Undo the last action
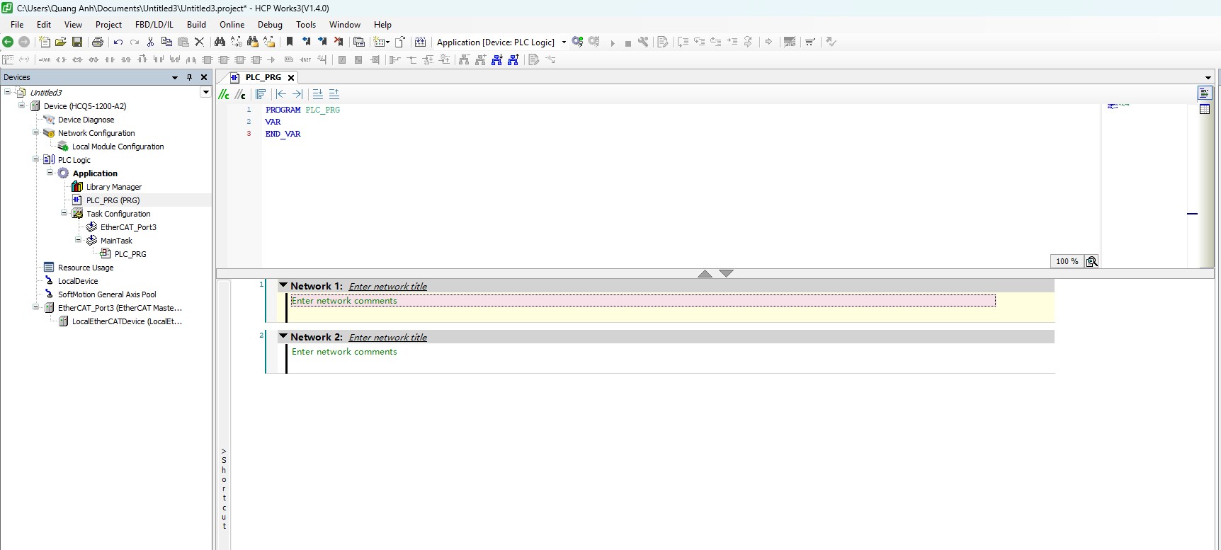Viewport: 1221px width, 550px height. coord(118,42)
